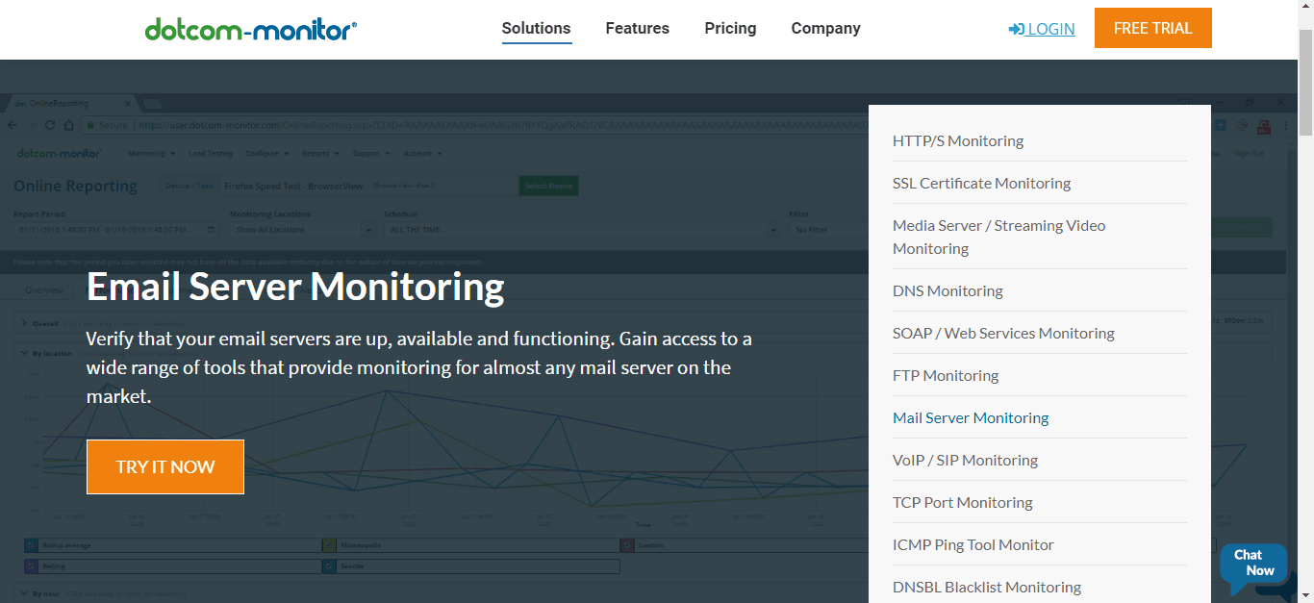The height and width of the screenshot is (603, 1314).
Task: Toggle the Rollup average legend checkbox
Action: pos(30,543)
